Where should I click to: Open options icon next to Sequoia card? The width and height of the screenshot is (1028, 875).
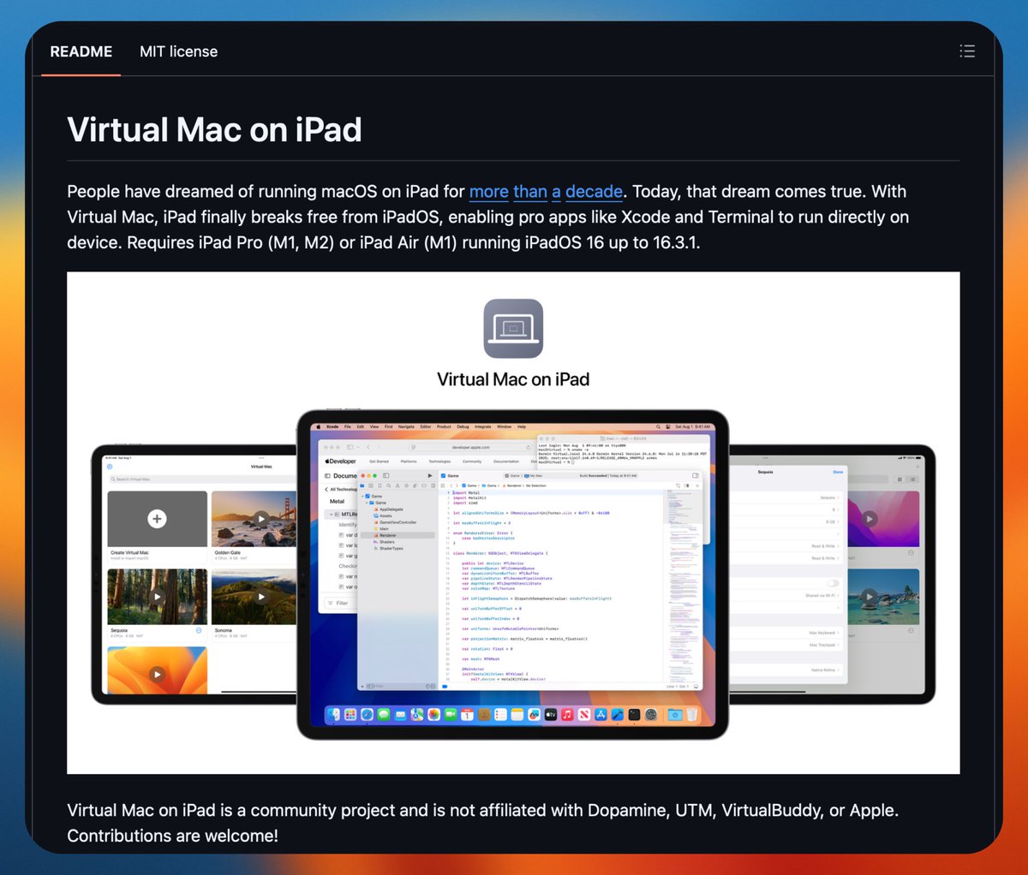pyautogui.click(x=199, y=631)
